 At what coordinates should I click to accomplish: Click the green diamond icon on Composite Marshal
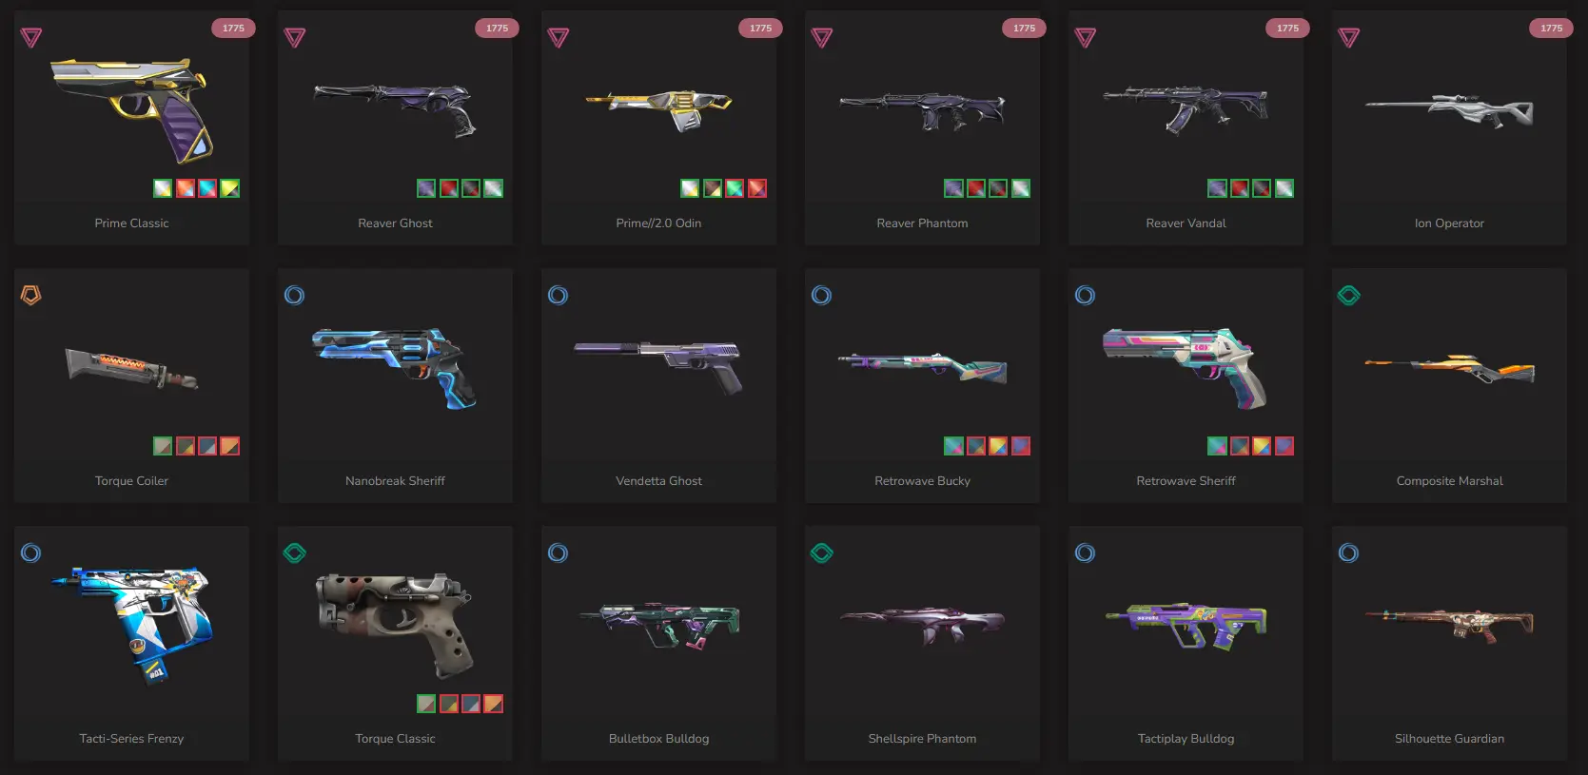1349,296
